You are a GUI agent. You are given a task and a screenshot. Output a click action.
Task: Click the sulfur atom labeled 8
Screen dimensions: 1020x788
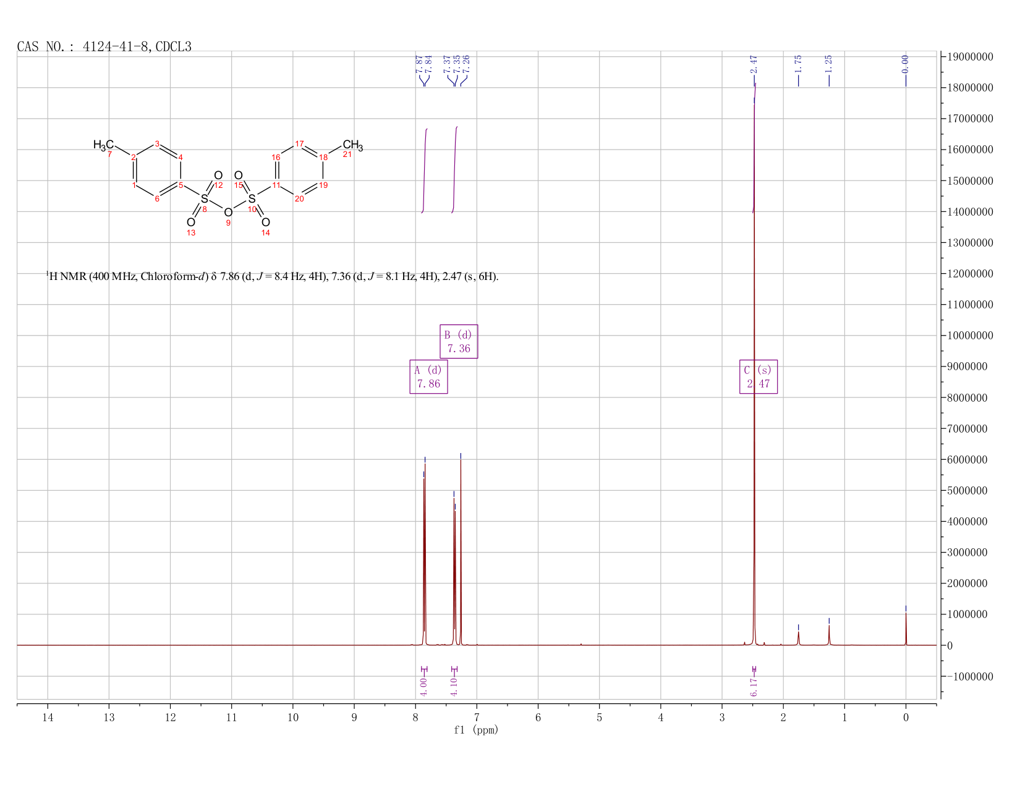pyautogui.click(x=205, y=199)
